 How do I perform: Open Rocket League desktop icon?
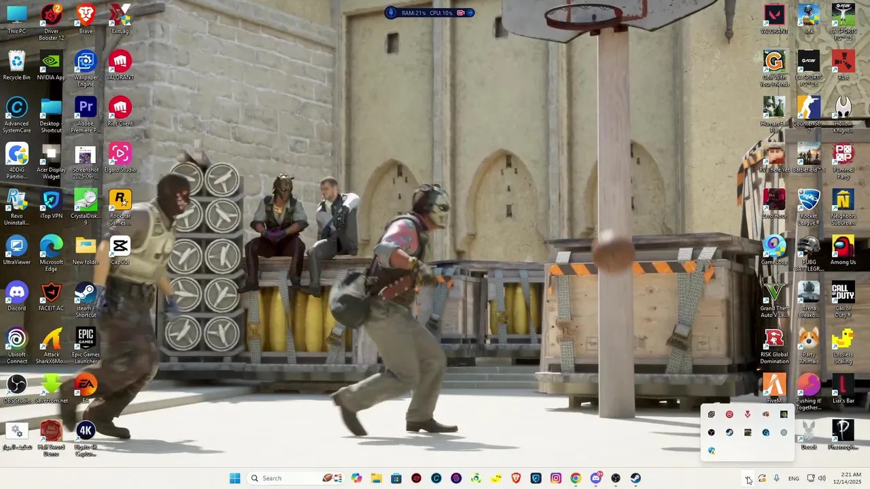click(808, 207)
